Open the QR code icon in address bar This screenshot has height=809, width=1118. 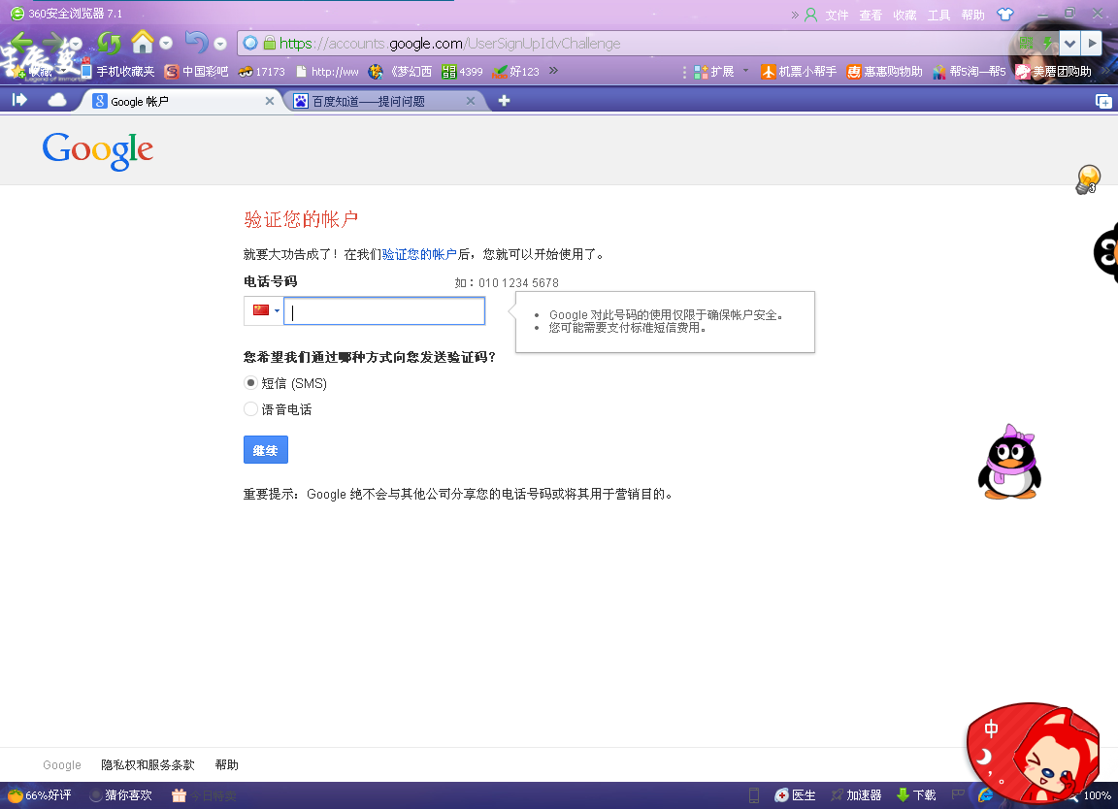pyautogui.click(x=1026, y=43)
